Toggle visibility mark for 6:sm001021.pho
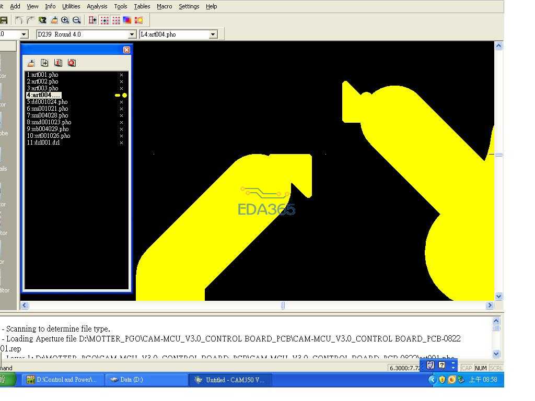535x401 pixels. (121, 109)
